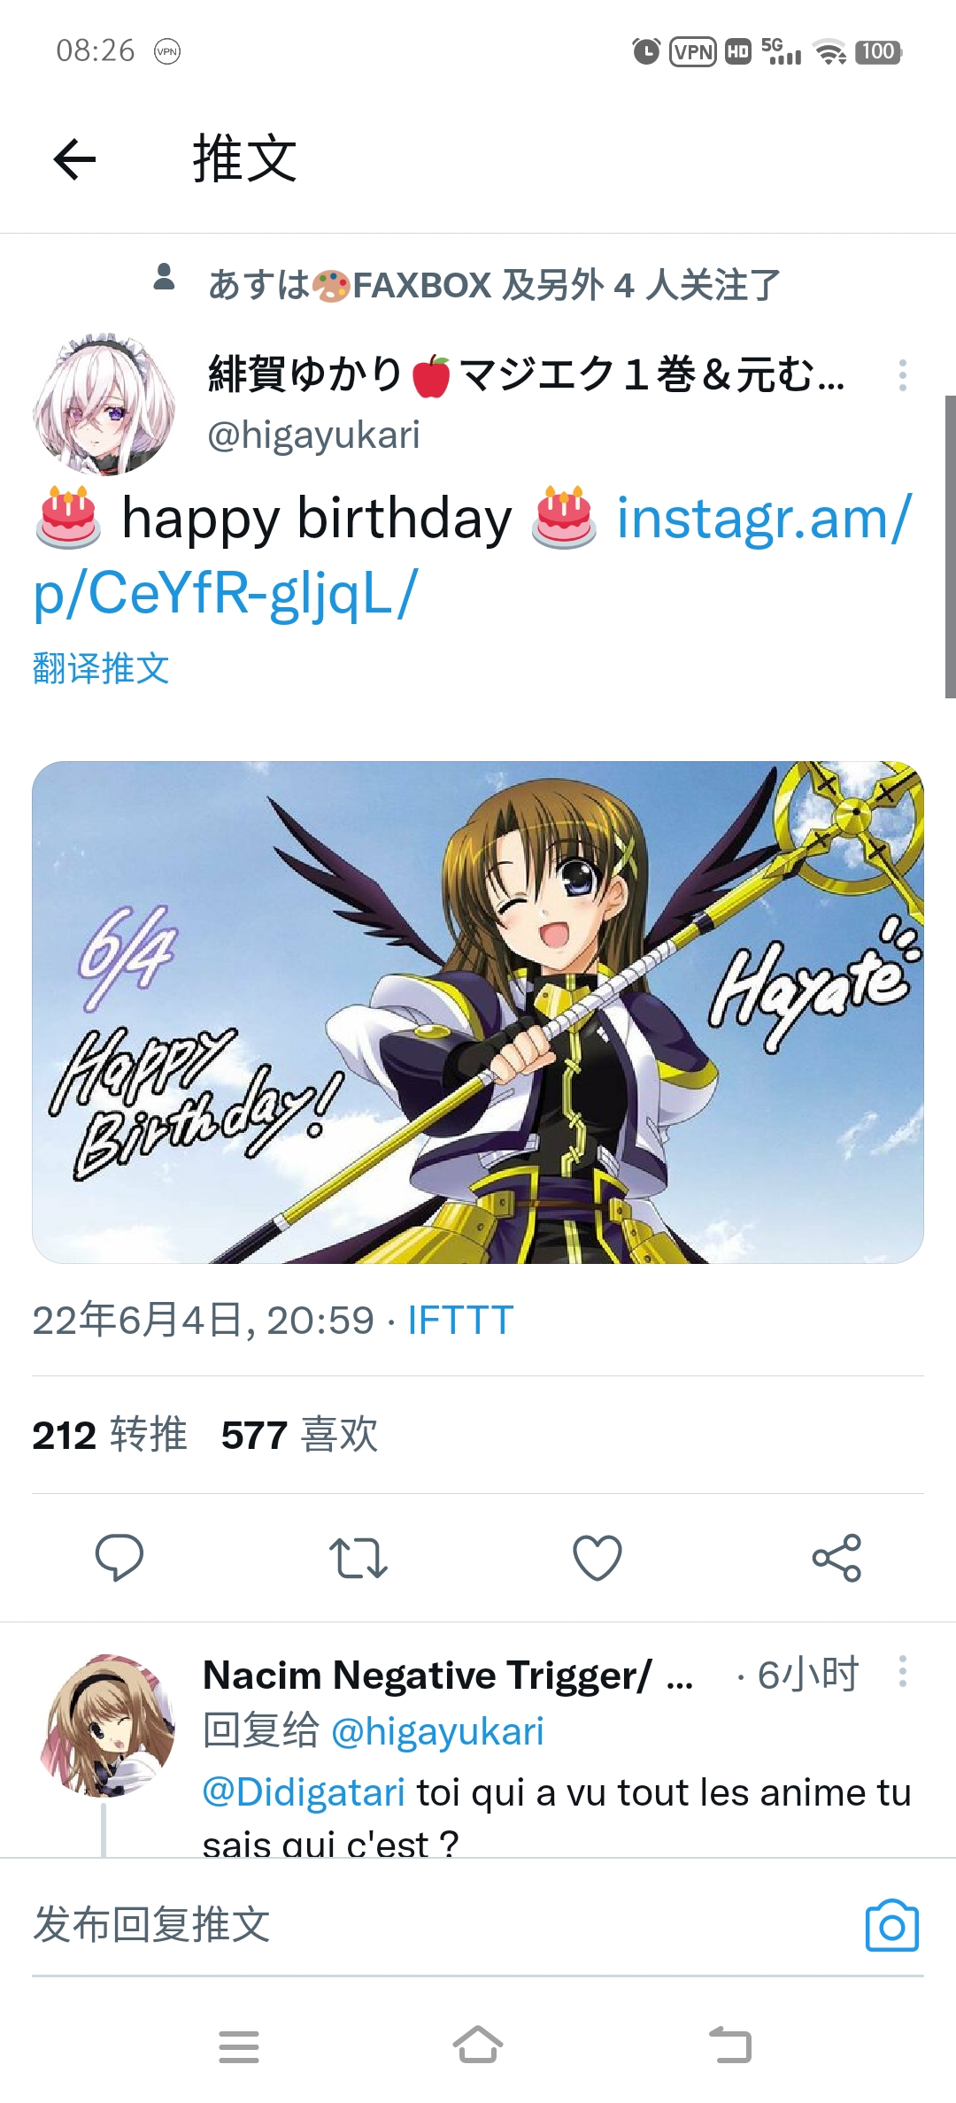The width and height of the screenshot is (956, 2103).
Task: Tap the share icon below tweet
Action: pos(836,1558)
